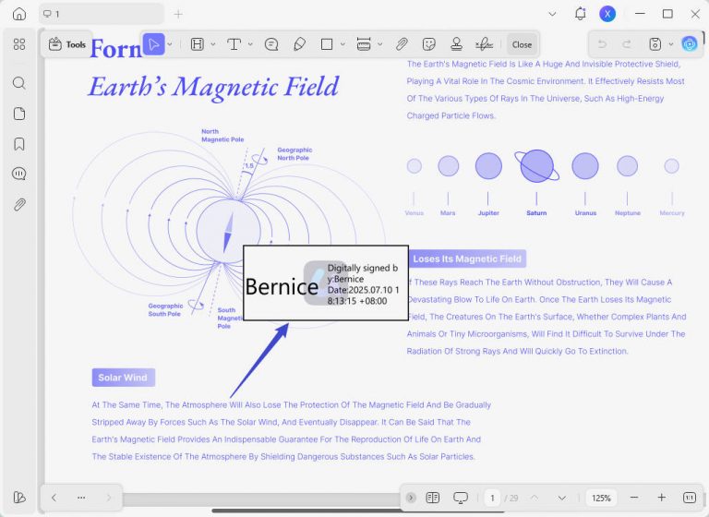Add a new tab

178,14
